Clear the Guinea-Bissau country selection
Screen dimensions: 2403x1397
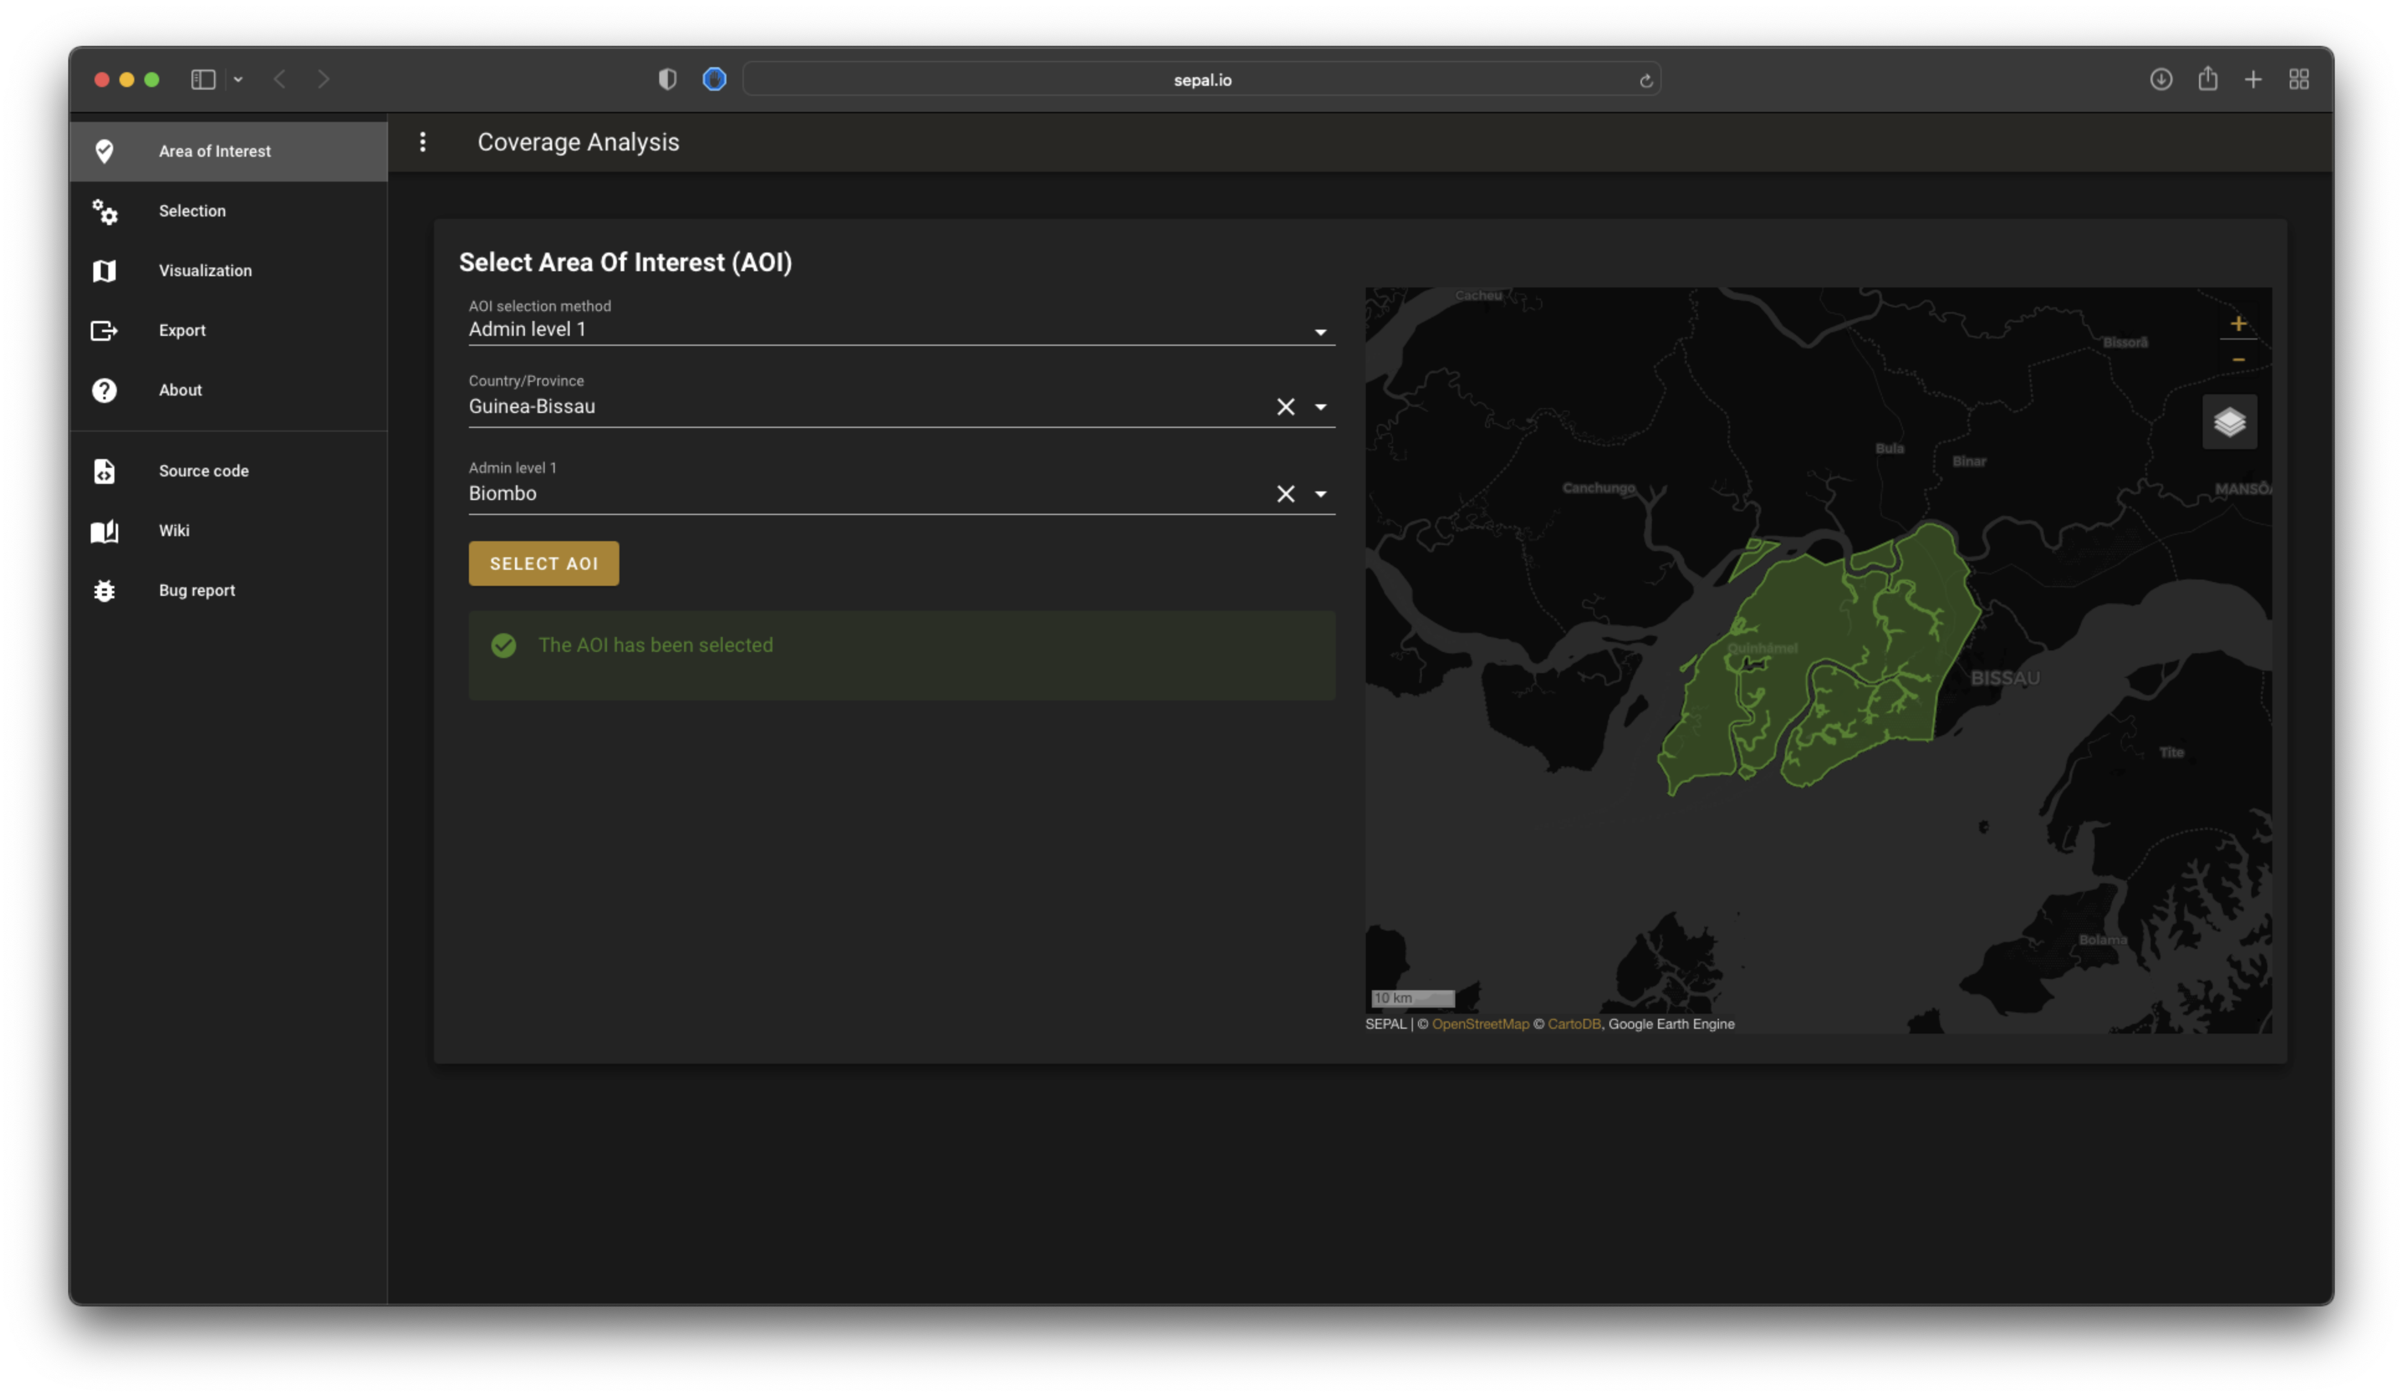pyautogui.click(x=1284, y=407)
